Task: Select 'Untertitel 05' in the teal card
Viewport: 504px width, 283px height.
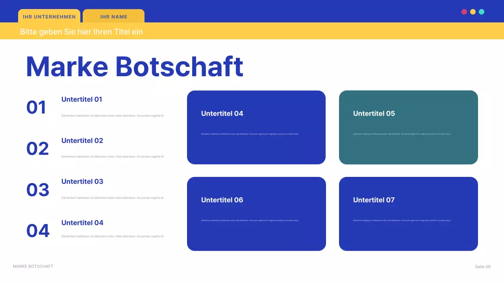Action: [x=374, y=114]
